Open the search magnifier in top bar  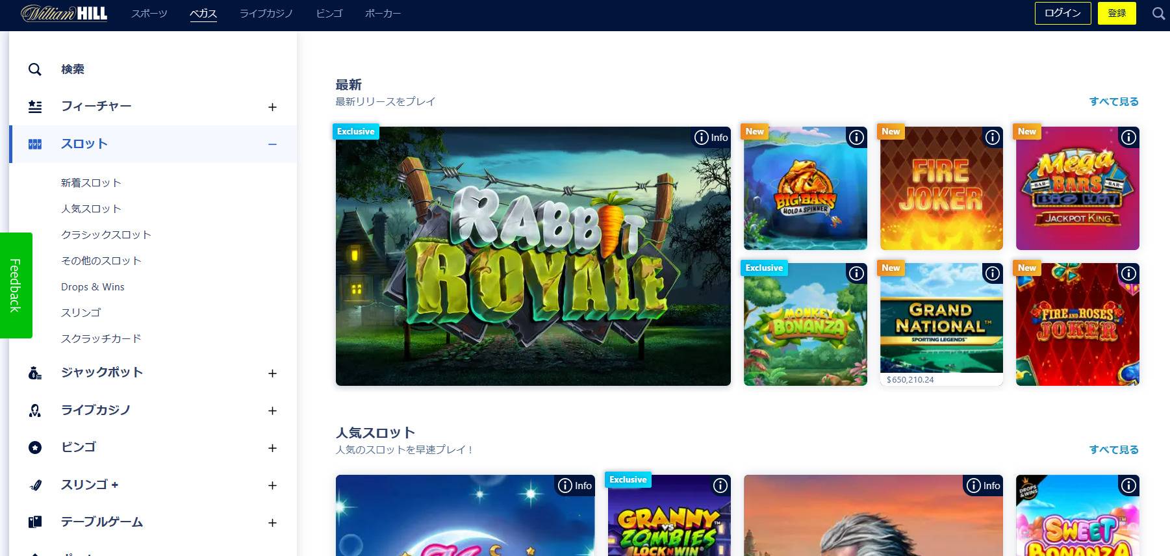1158,13
